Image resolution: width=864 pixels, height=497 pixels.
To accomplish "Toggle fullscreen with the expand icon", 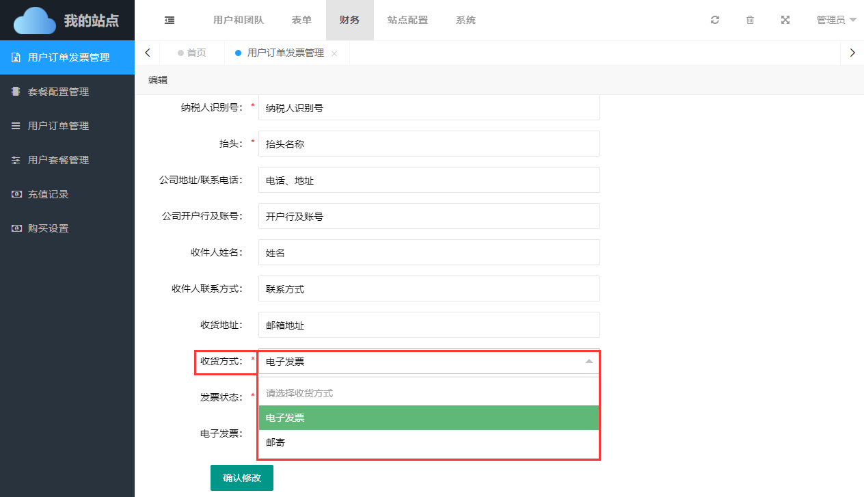I will [785, 21].
